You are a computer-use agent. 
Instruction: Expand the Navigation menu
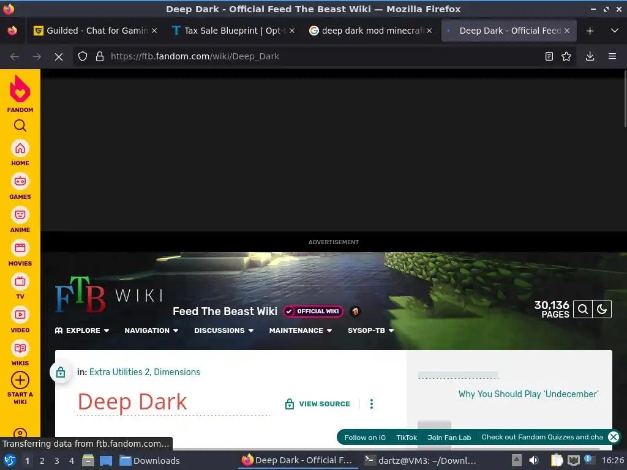point(151,330)
